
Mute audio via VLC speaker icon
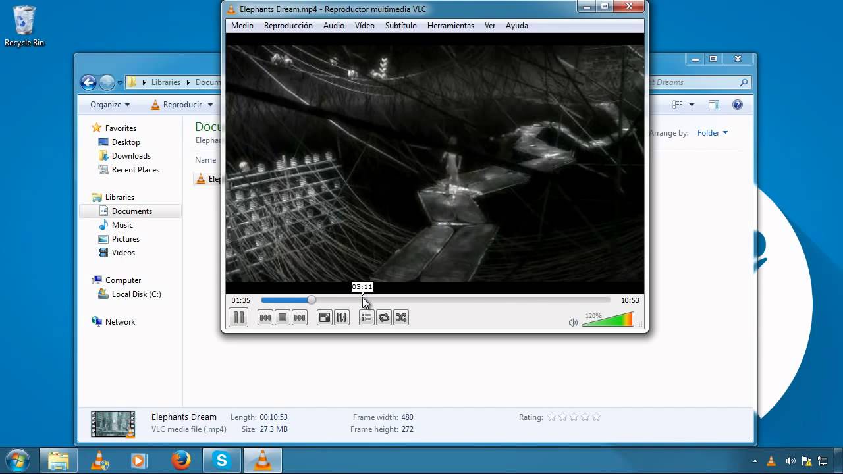(573, 322)
